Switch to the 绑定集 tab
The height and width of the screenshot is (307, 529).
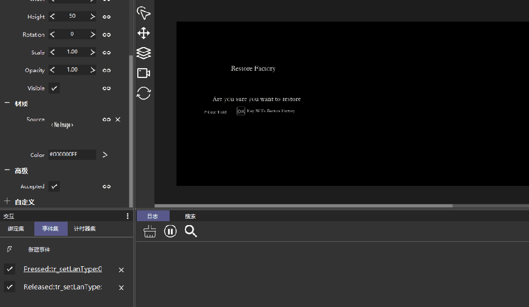[16, 229]
